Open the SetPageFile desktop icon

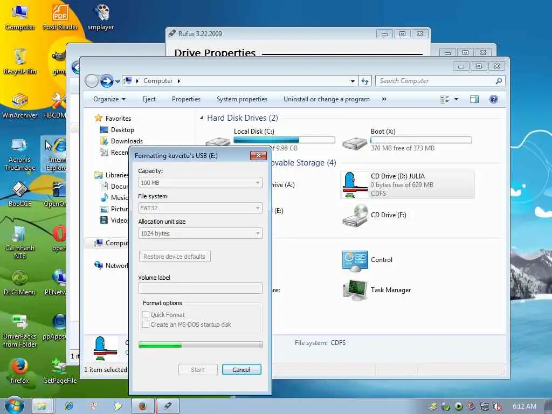60,371
